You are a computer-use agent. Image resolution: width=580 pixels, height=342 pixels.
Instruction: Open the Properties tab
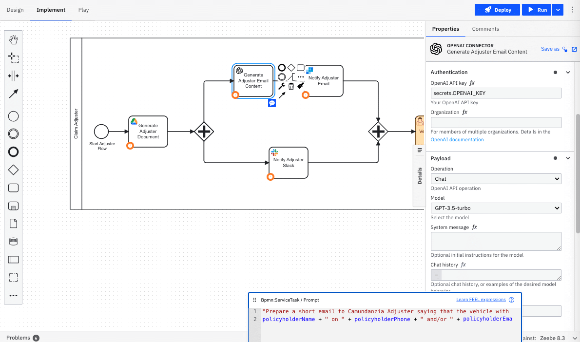pyautogui.click(x=445, y=29)
